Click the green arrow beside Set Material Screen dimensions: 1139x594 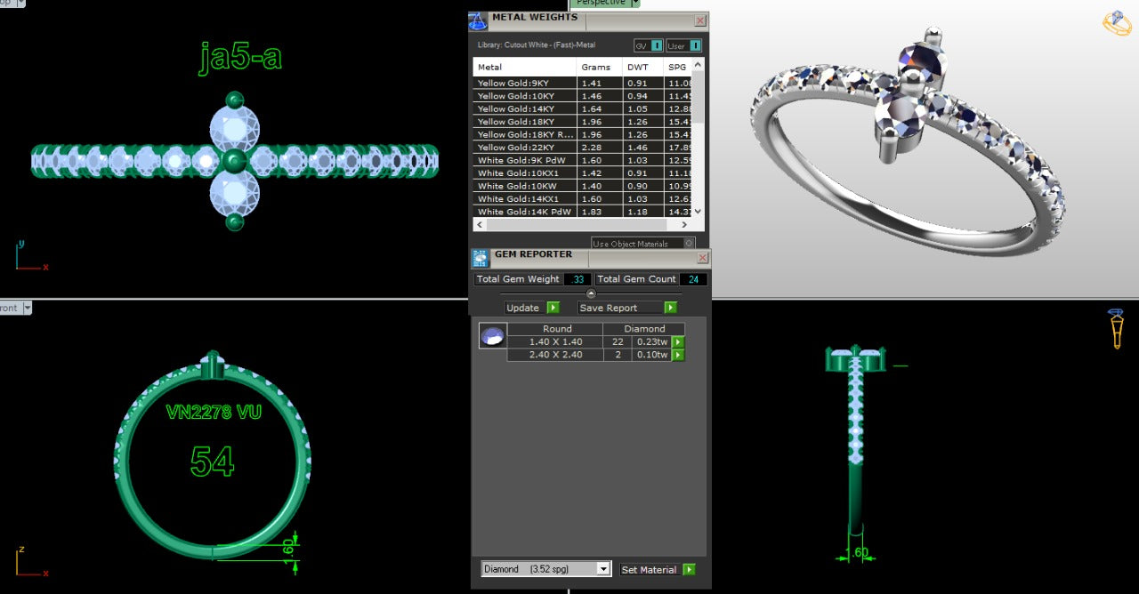tap(689, 569)
